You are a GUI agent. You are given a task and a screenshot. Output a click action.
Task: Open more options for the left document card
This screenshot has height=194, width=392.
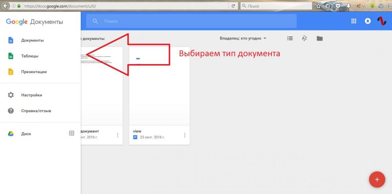coord(118,135)
